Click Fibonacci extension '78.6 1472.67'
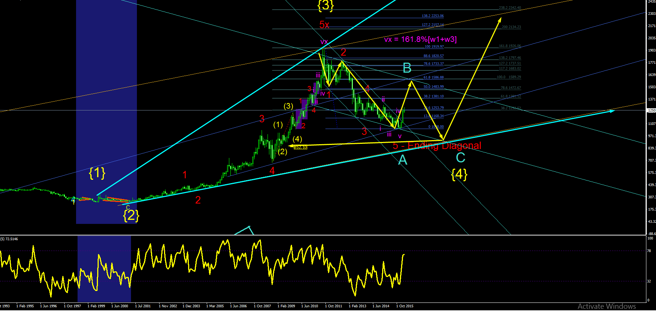 click(x=511, y=88)
